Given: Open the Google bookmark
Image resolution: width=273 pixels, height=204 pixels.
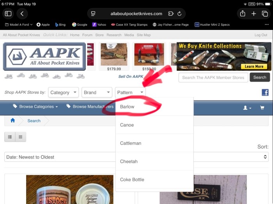Looking at the screenshot, I should [80, 24].
